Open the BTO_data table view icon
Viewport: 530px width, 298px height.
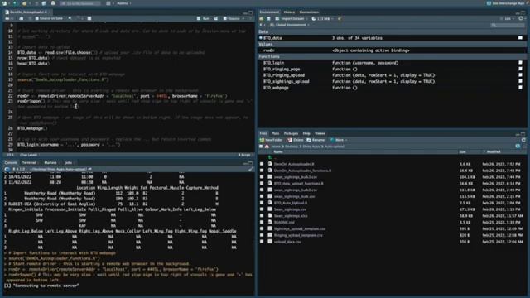pyautogui.click(x=520, y=38)
